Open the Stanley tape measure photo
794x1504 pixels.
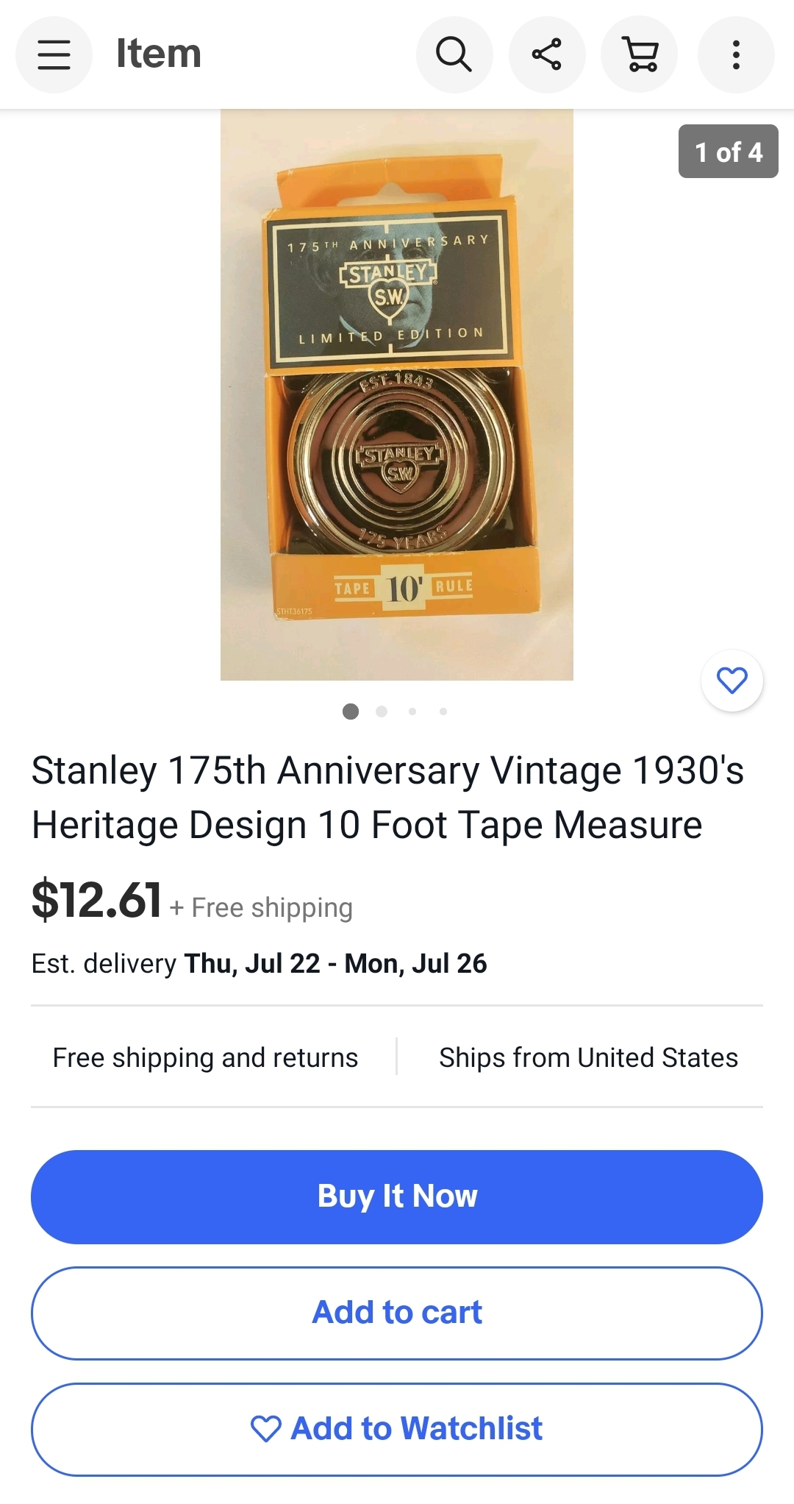click(x=397, y=395)
